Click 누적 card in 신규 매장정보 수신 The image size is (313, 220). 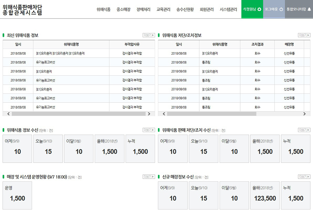pos(296,195)
